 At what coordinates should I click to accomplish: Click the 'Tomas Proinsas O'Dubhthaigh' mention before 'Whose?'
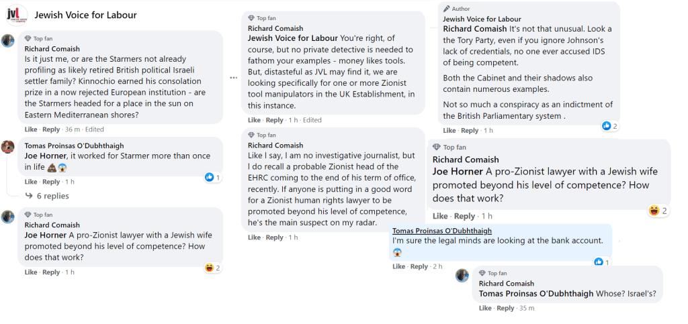pos(536,293)
